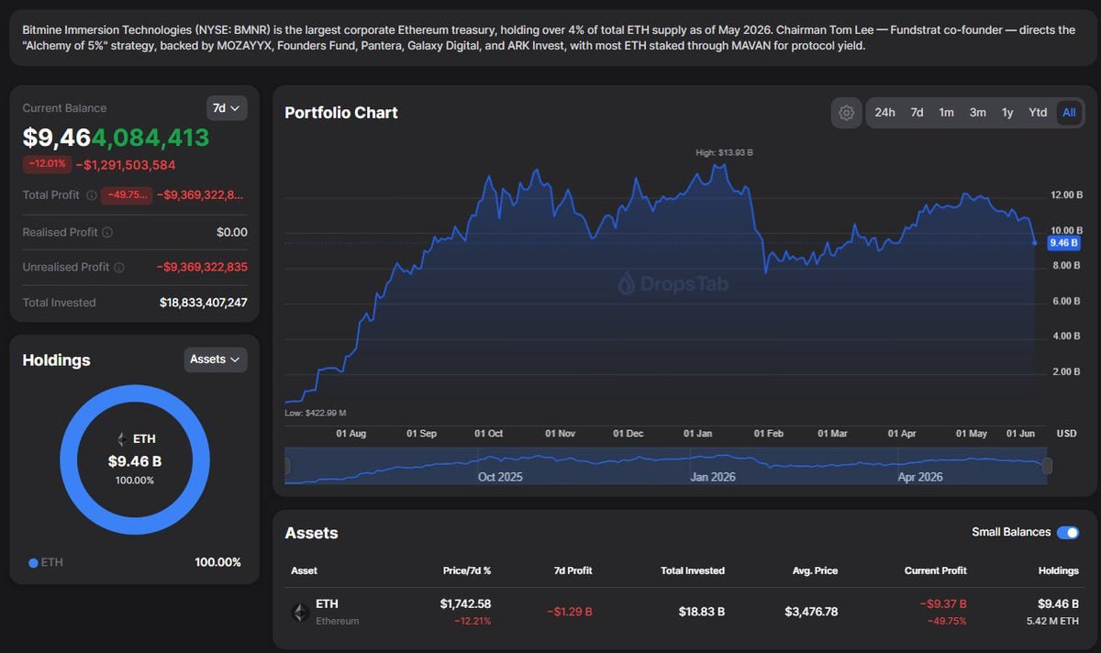Select 3m chart range tab

[x=978, y=113]
